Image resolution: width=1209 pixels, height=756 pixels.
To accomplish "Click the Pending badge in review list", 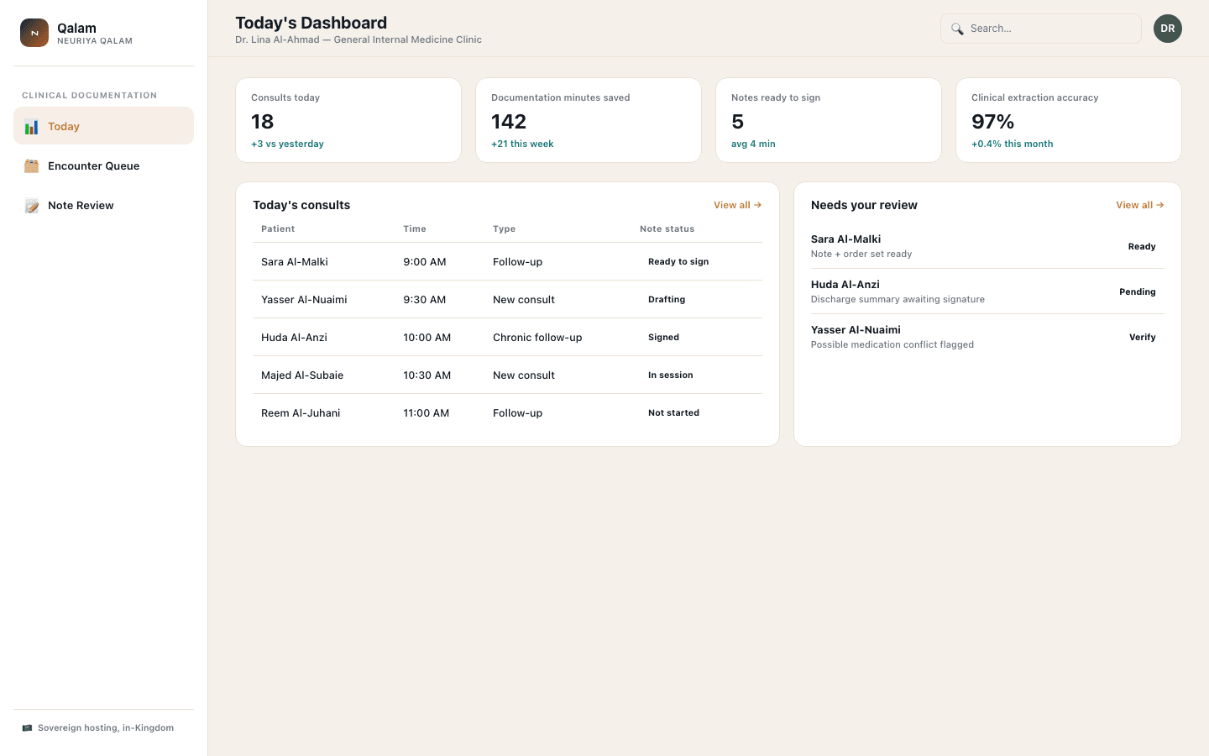I will [1138, 292].
